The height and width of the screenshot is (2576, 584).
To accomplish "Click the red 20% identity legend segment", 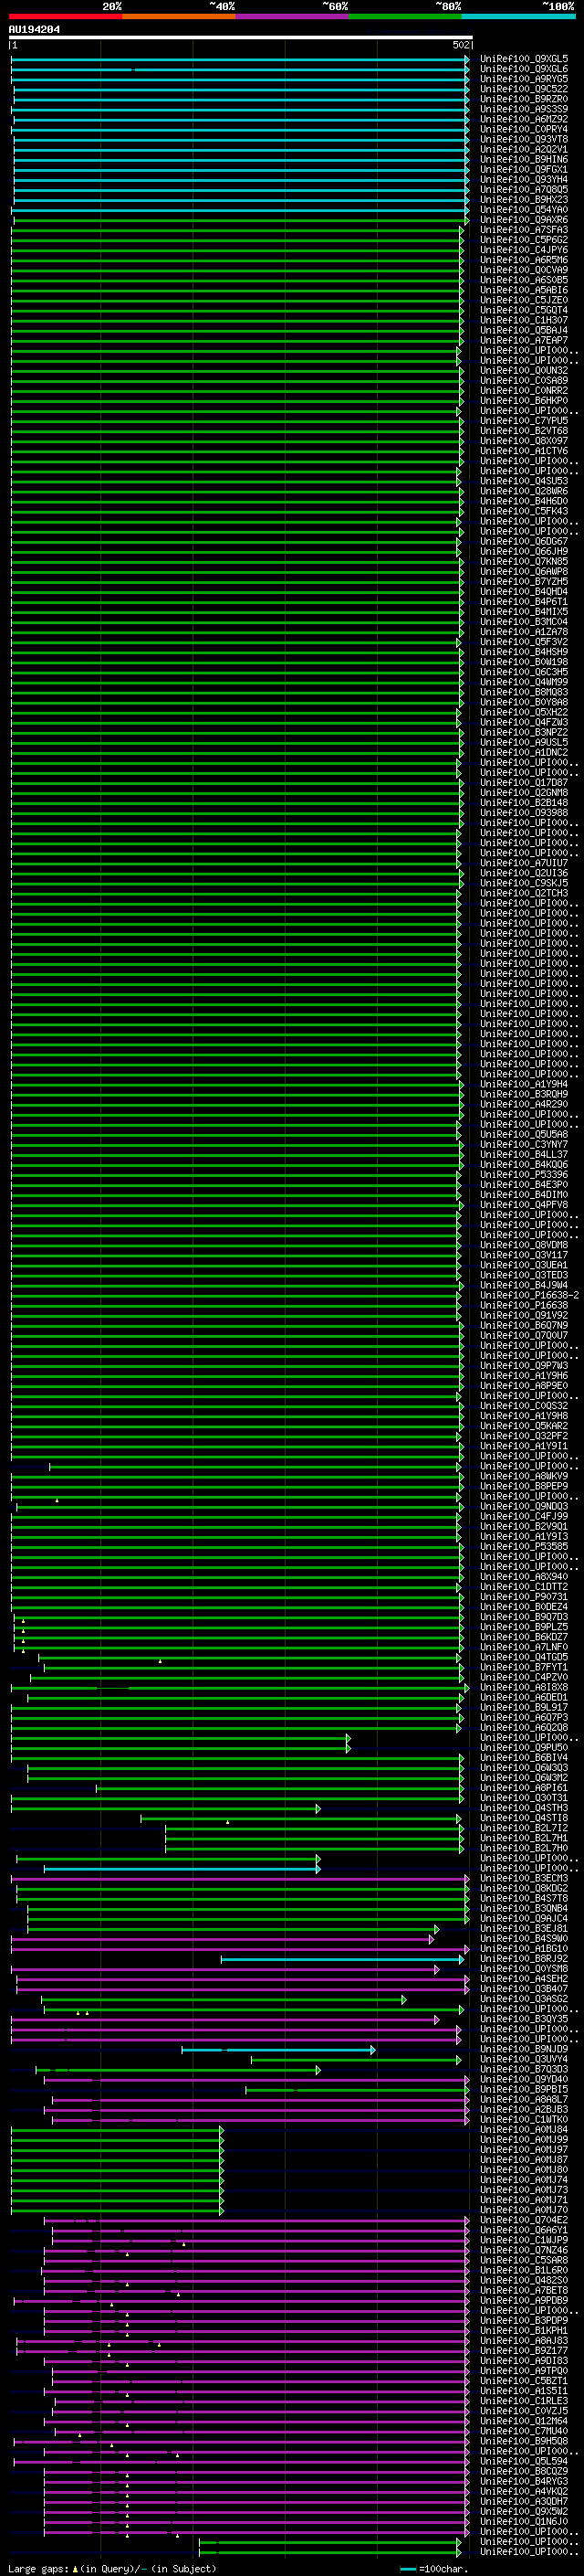I will click(x=65, y=16).
